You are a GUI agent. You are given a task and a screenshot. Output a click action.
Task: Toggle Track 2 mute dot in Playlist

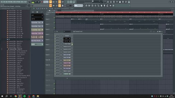point(54,23)
